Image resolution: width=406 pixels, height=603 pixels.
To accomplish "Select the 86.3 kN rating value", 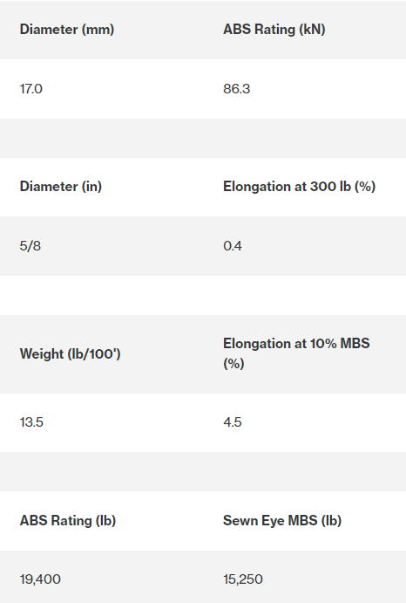I will pyautogui.click(x=237, y=89).
